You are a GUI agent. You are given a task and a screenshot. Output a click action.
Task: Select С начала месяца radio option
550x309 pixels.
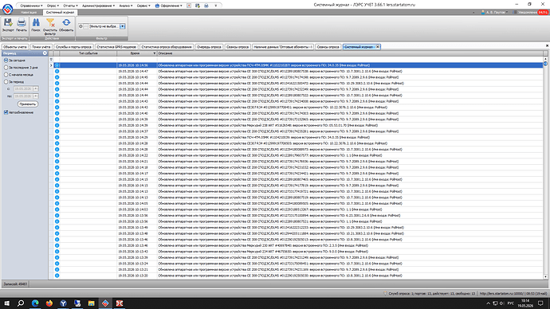(x=6, y=74)
